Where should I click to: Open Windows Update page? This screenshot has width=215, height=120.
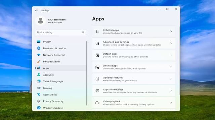pos(61,108)
